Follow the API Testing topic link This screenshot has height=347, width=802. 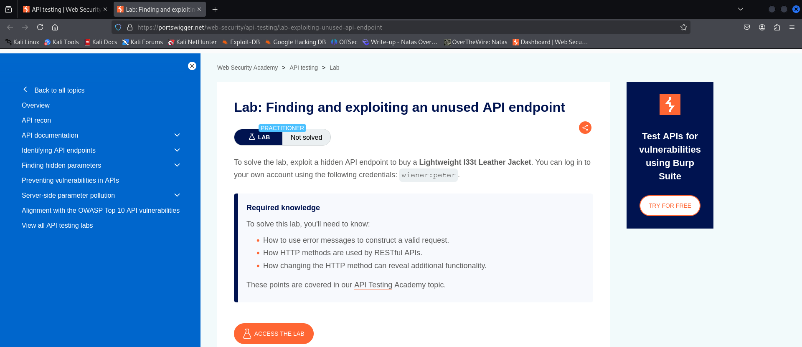click(x=373, y=285)
